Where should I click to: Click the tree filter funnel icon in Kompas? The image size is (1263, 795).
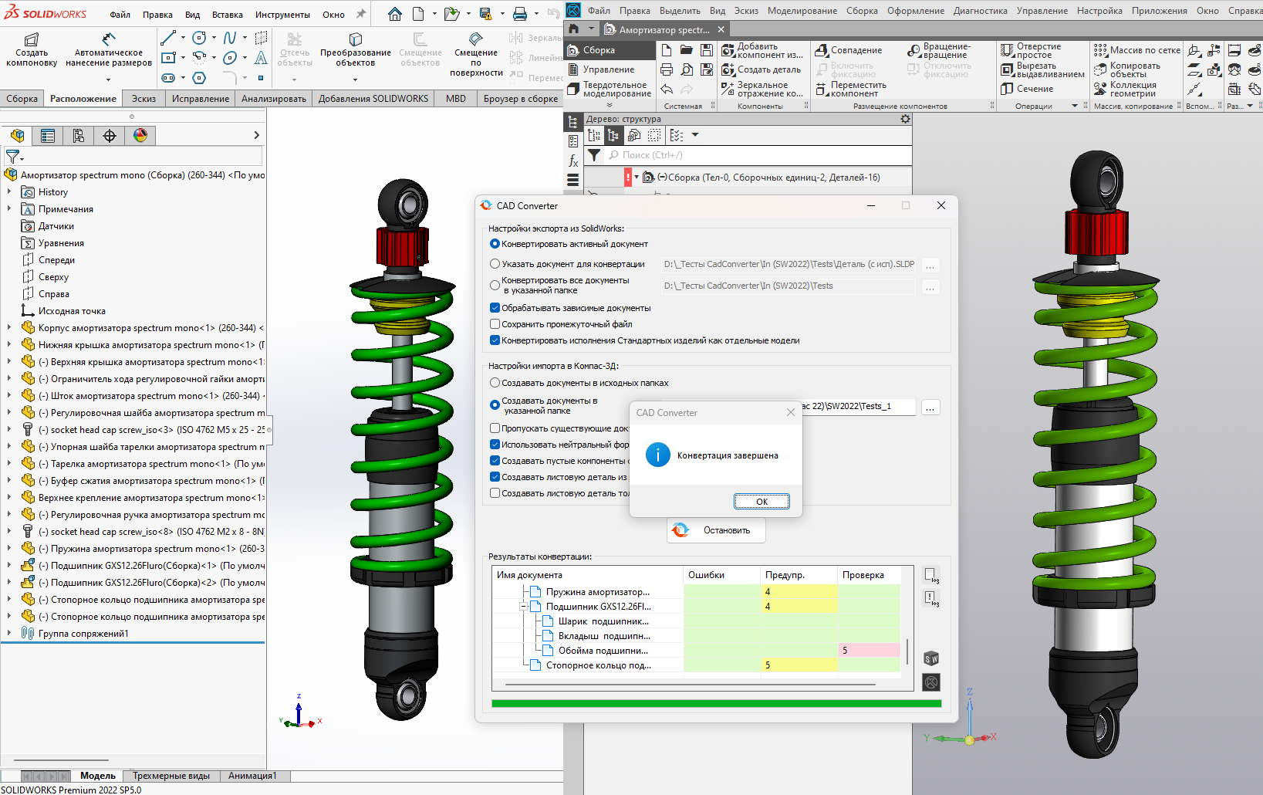click(594, 155)
